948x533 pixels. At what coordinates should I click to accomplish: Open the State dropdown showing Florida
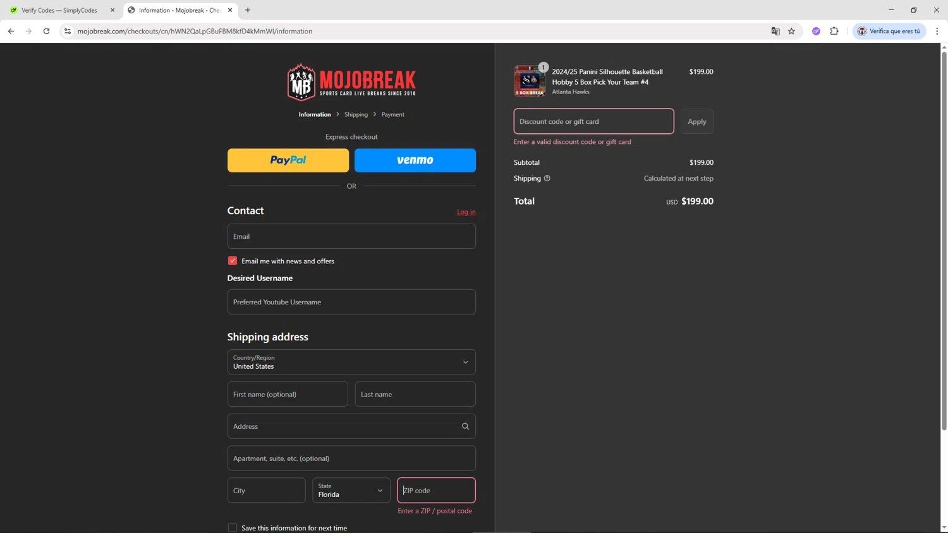click(x=351, y=490)
